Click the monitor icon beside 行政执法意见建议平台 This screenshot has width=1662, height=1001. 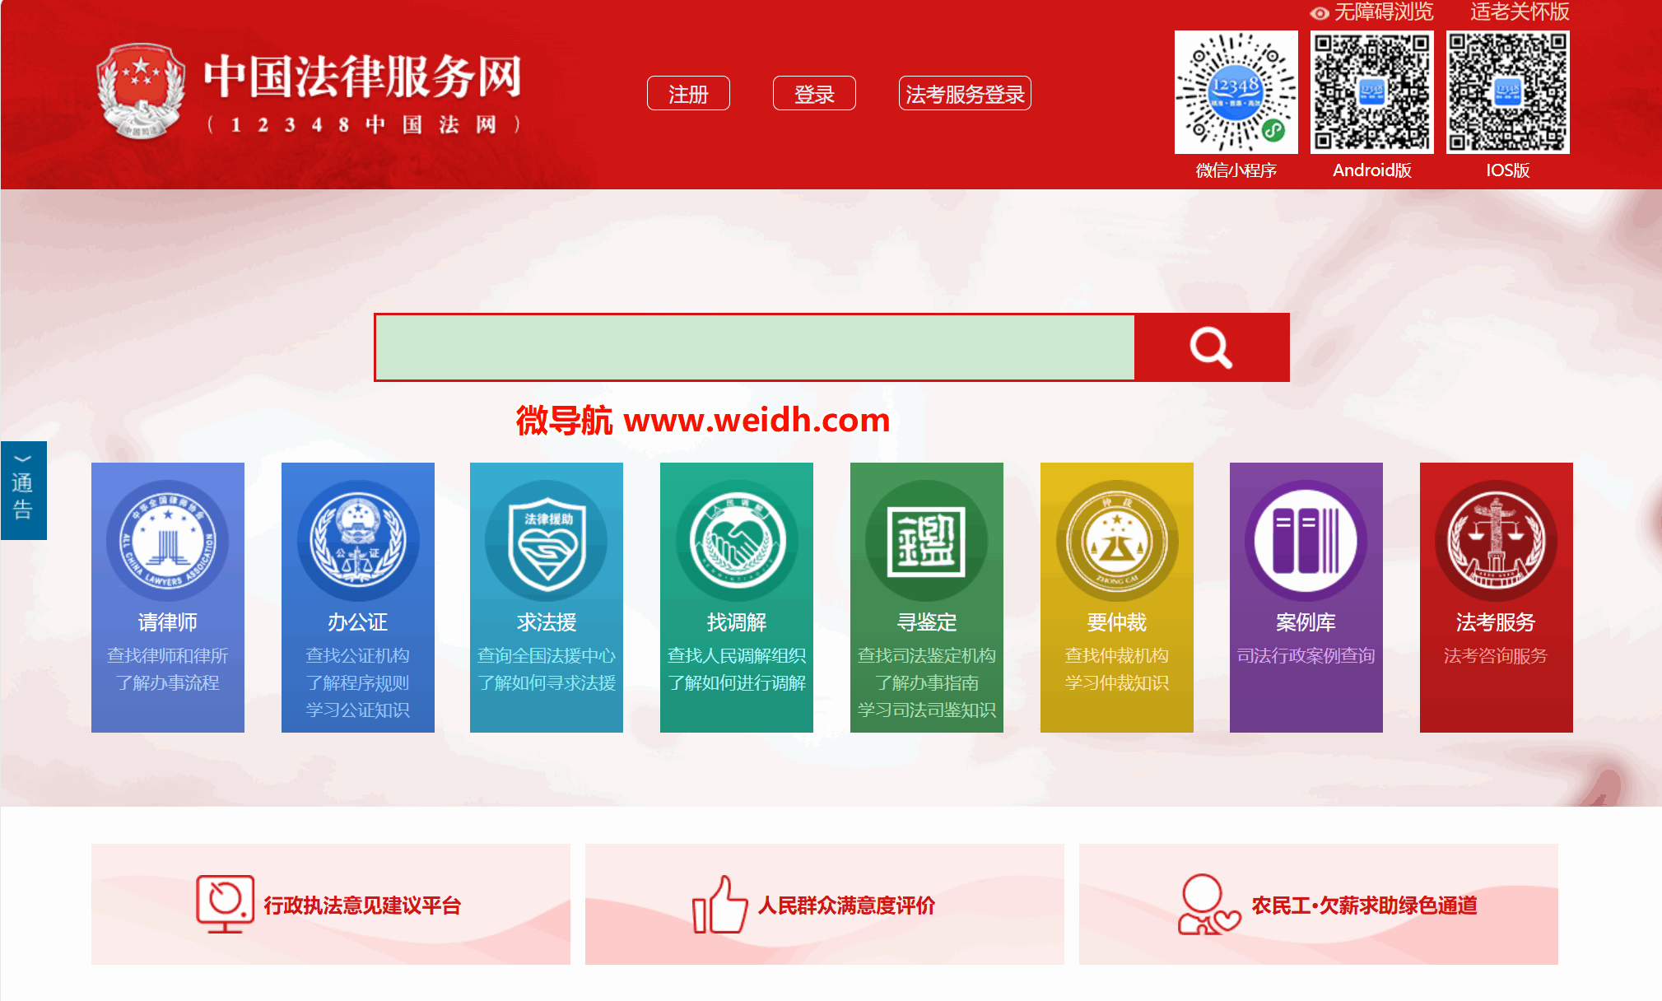pyautogui.click(x=225, y=904)
